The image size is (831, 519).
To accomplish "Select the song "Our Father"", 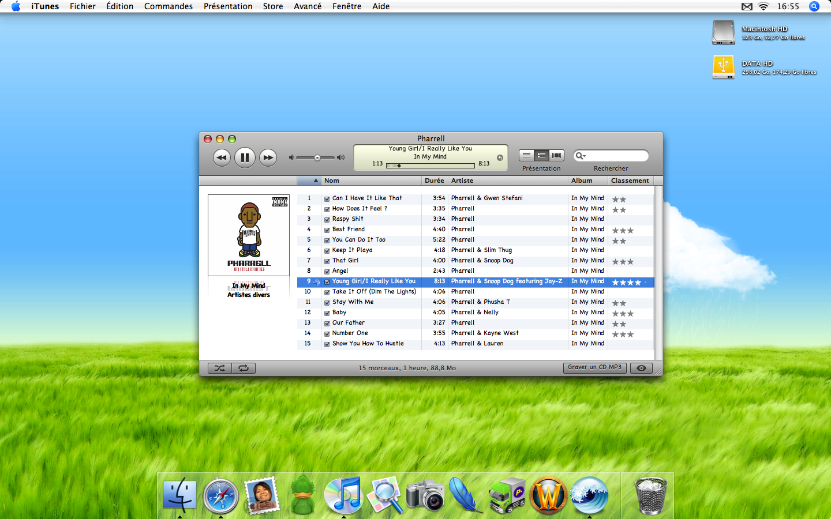I will [x=348, y=323].
